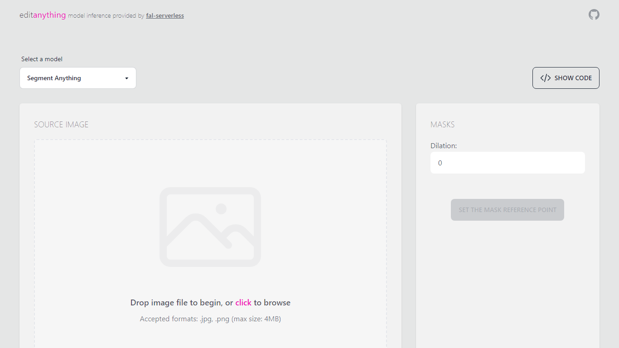Open the Segment Anything model dropdown

tap(77, 78)
